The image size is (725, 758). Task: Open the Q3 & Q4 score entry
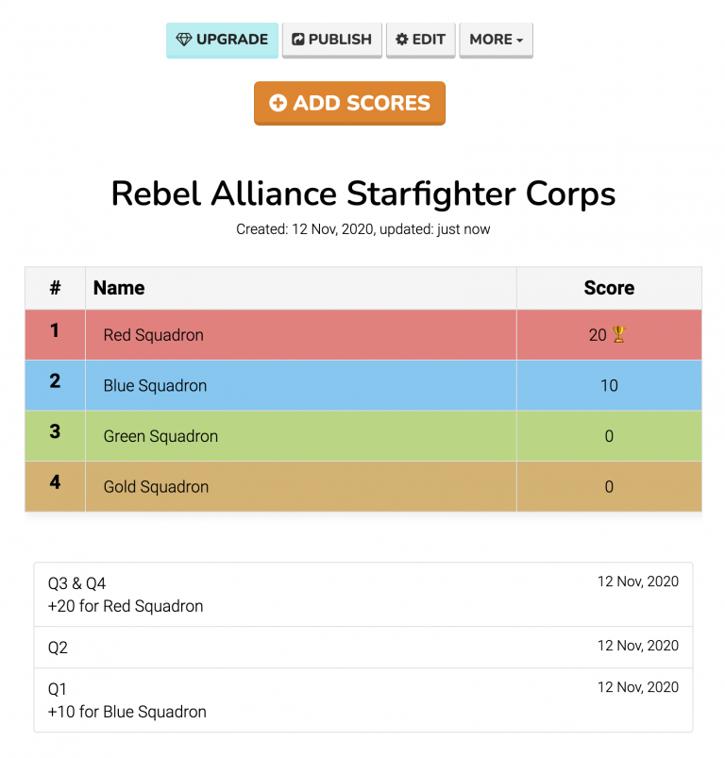(x=362, y=595)
